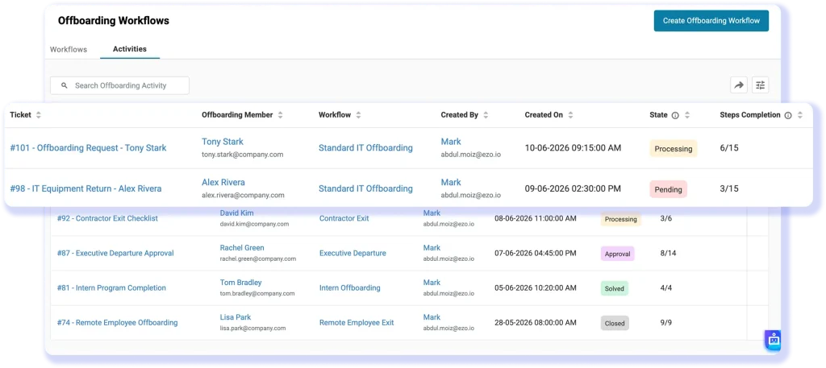Click the 3/15 steps completion value

[x=729, y=188]
